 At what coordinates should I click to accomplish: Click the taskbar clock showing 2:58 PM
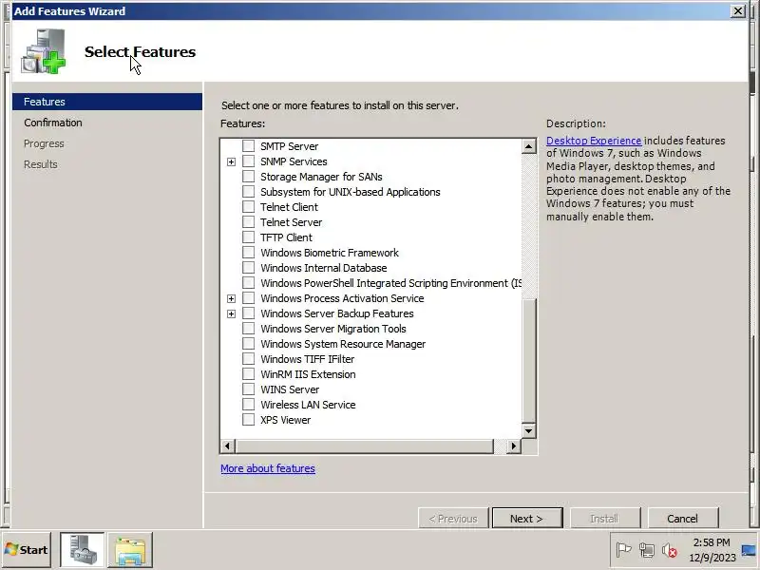click(712, 550)
